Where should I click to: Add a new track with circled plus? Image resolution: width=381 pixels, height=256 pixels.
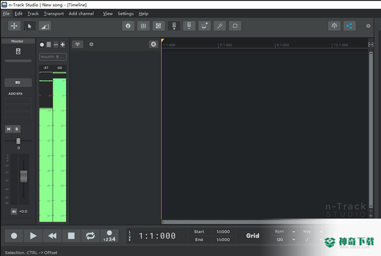[x=153, y=44]
